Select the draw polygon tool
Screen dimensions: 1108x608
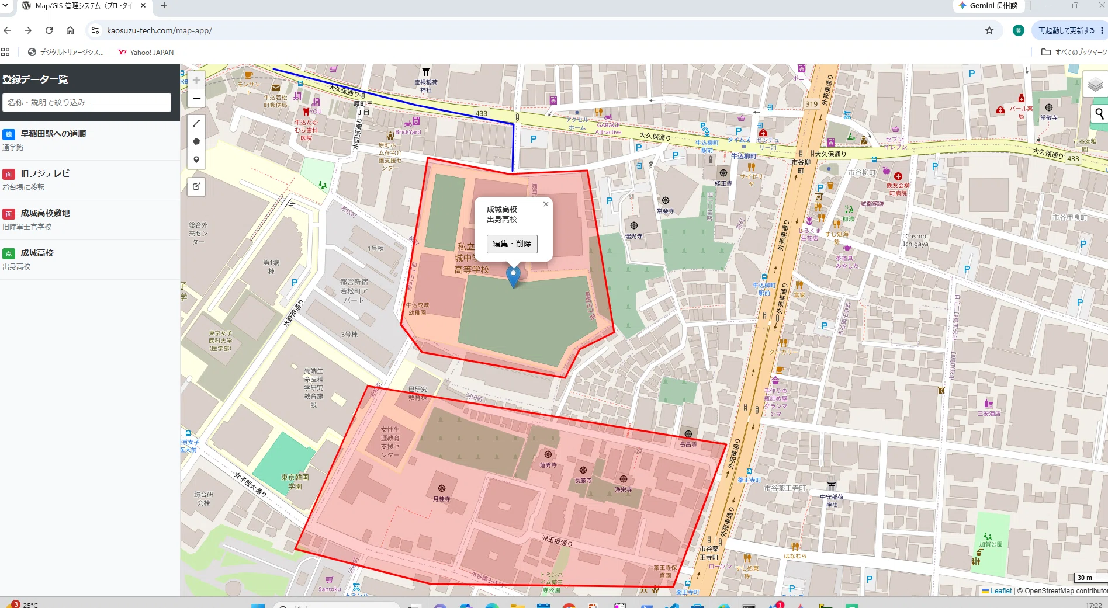click(196, 141)
